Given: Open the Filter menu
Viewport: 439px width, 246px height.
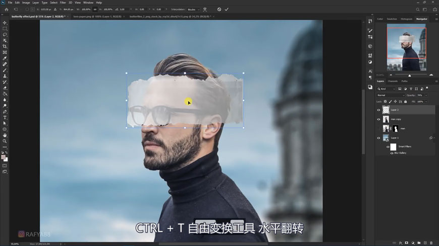Looking at the screenshot, I should click(x=63, y=3).
